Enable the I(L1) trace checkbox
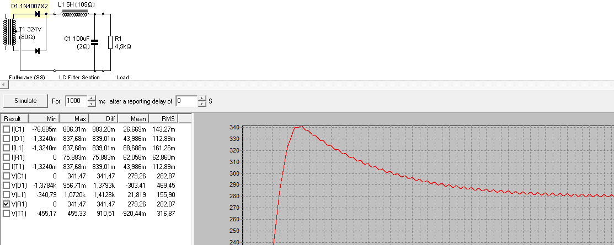The width and height of the screenshot is (614, 245). [6, 148]
